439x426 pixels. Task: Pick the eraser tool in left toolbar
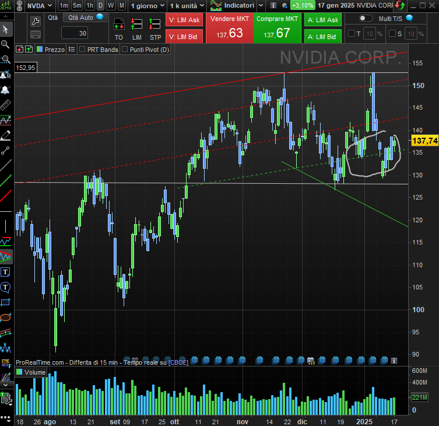coord(6,135)
